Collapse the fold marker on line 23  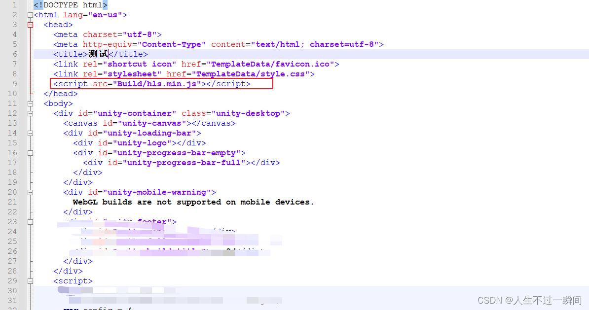[x=30, y=222]
